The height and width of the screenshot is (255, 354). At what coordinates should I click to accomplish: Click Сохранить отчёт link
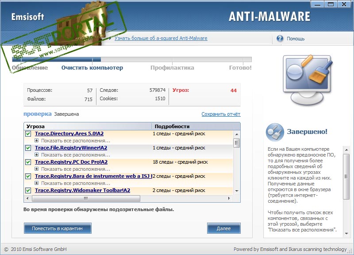pos(221,114)
